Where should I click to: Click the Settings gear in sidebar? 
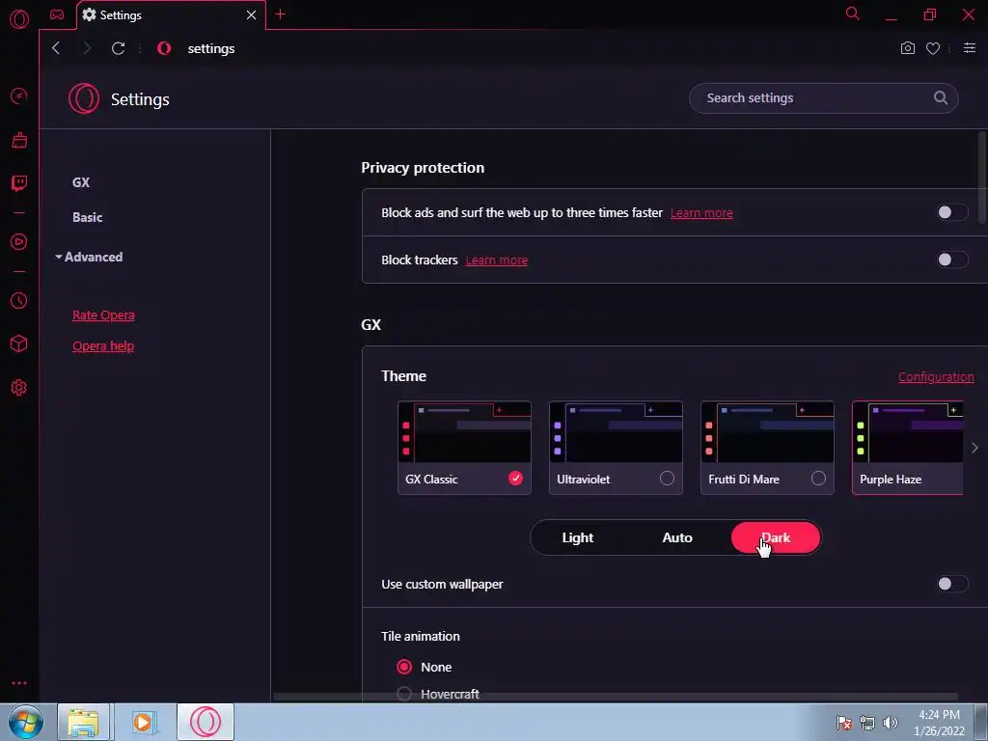click(19, 388)
